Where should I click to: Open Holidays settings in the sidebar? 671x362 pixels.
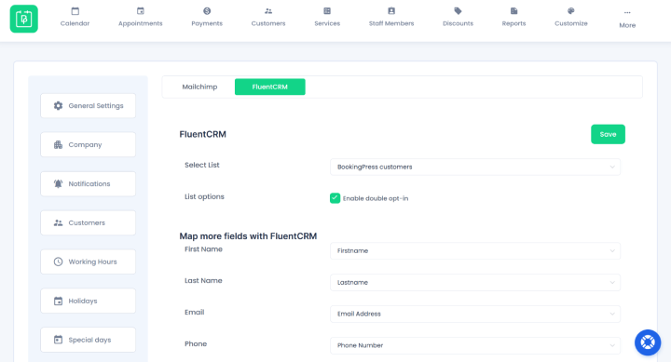[89, 301]
